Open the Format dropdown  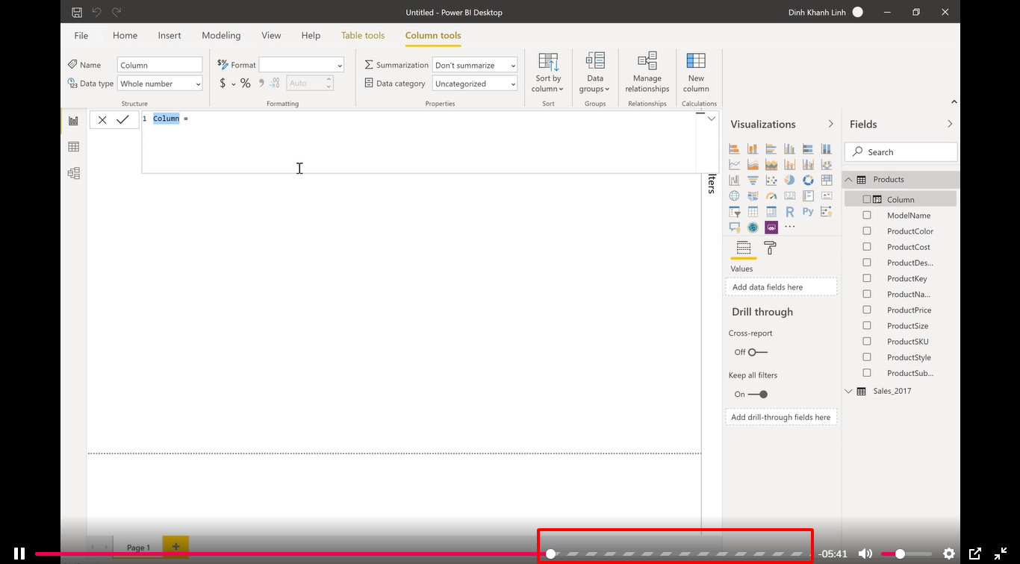point(301,65)
